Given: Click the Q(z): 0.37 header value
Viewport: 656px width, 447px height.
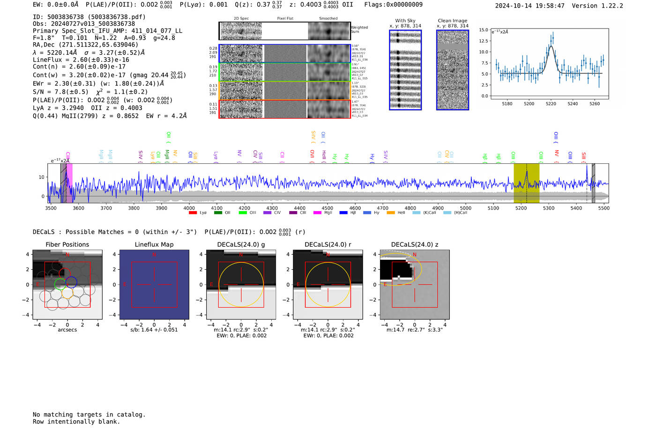Looking at the screenshot, I should click(258, 5).
